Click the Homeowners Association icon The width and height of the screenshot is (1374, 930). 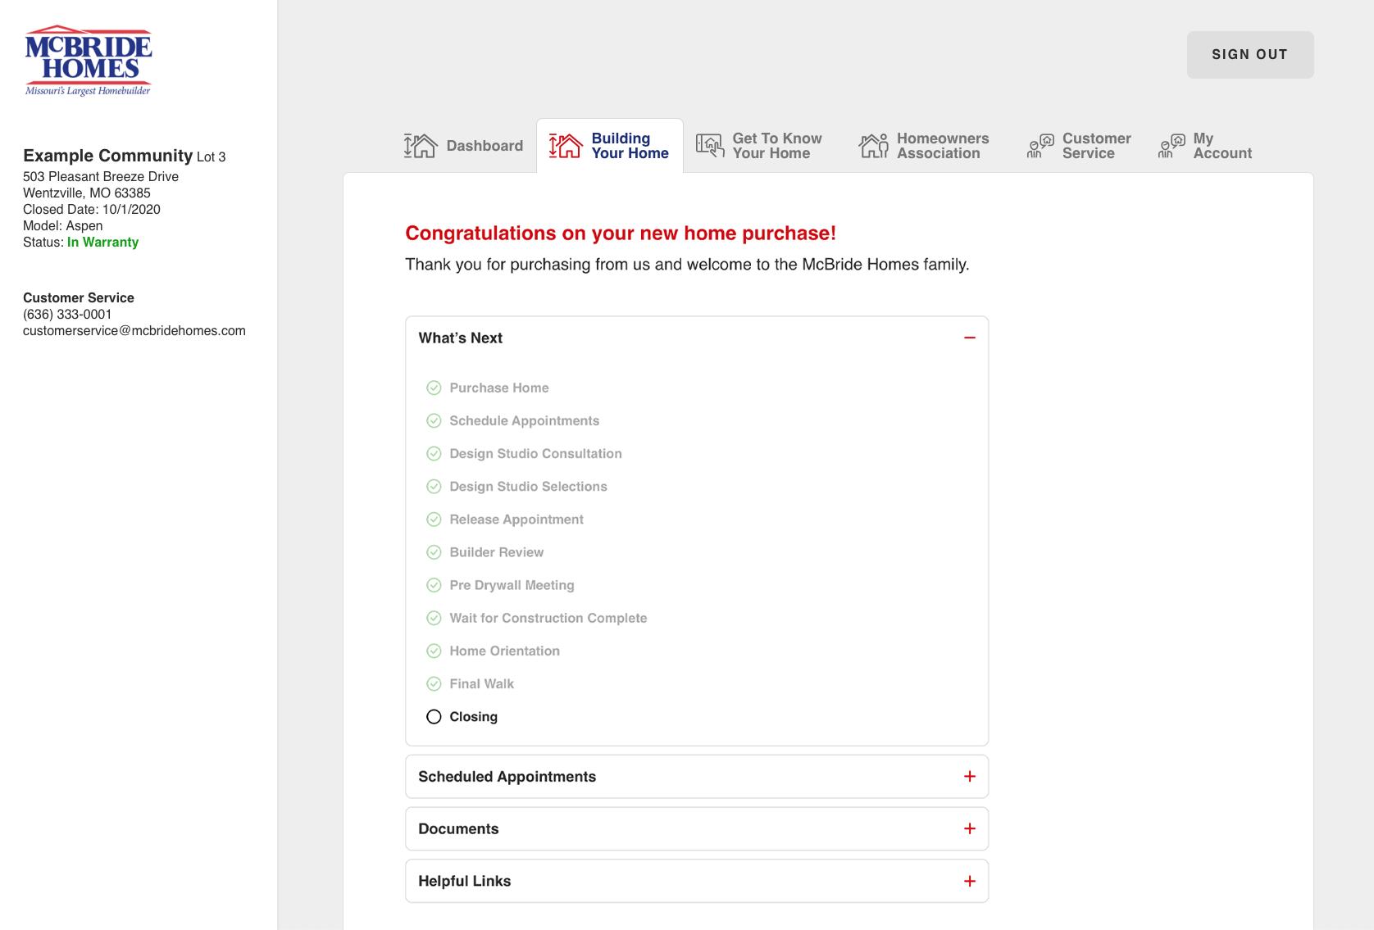coord(874,146)
